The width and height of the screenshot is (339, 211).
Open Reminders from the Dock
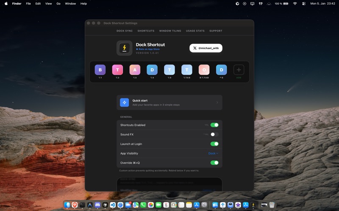[x=181, y=205]
